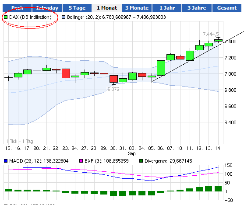Select the 1 Monat tab
This screenshot has width=244, height=205.
[107, 8]
